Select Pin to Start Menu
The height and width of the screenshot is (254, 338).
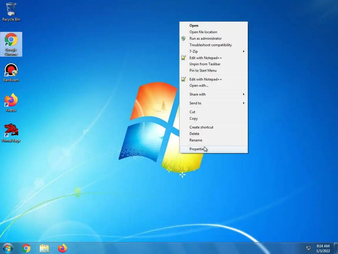tap(213, 71)
